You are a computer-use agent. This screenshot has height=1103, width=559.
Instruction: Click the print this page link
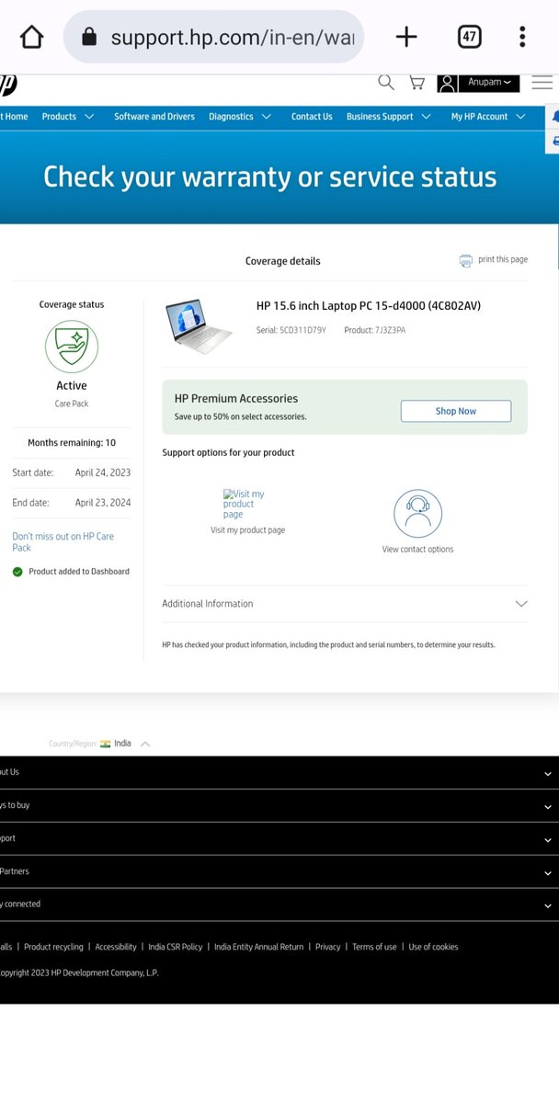pos(503,259)
